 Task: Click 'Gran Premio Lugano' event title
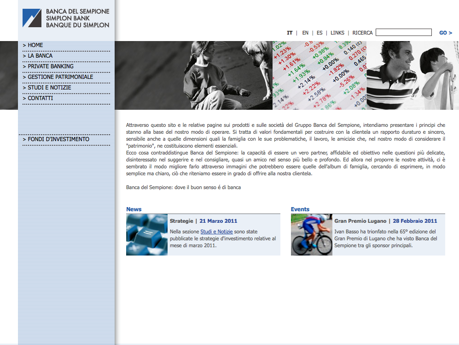point(360,221)
